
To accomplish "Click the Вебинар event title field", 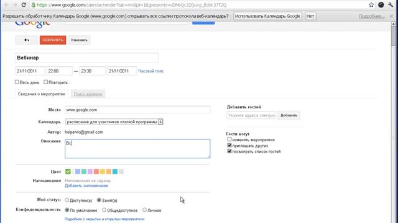I will coord(86,58).
